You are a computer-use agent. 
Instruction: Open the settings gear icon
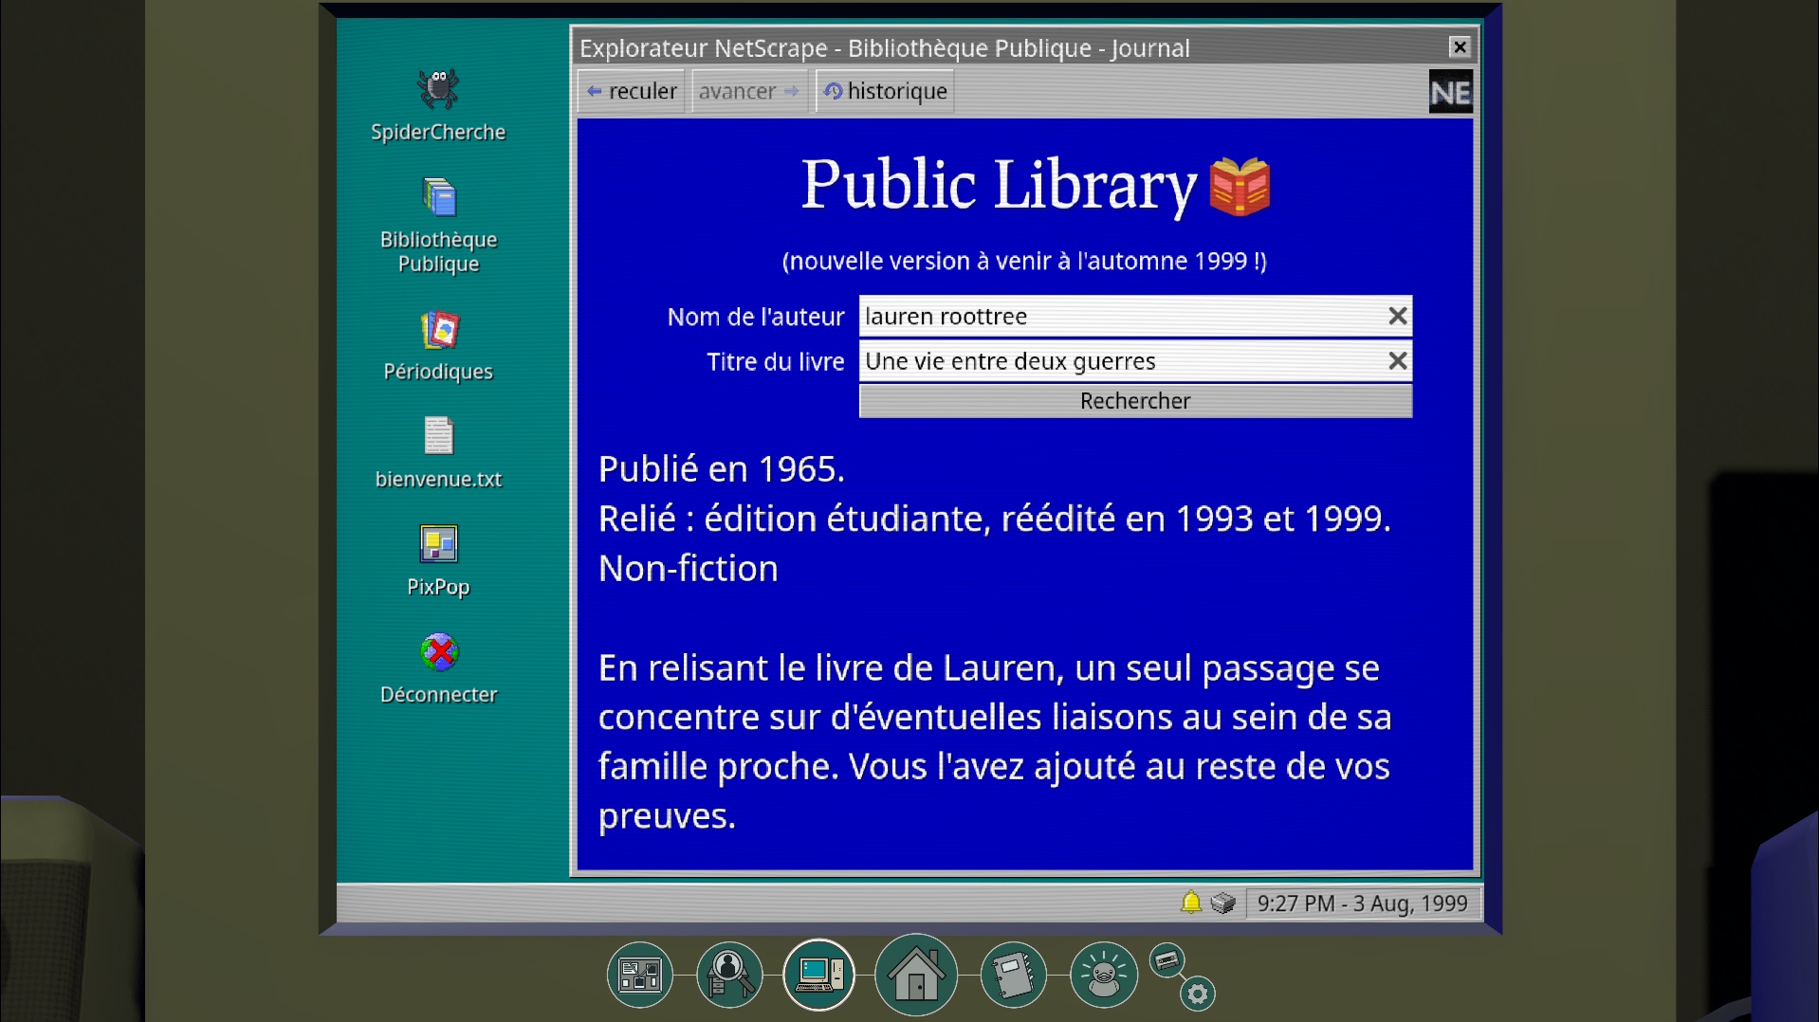(1198, 994)
